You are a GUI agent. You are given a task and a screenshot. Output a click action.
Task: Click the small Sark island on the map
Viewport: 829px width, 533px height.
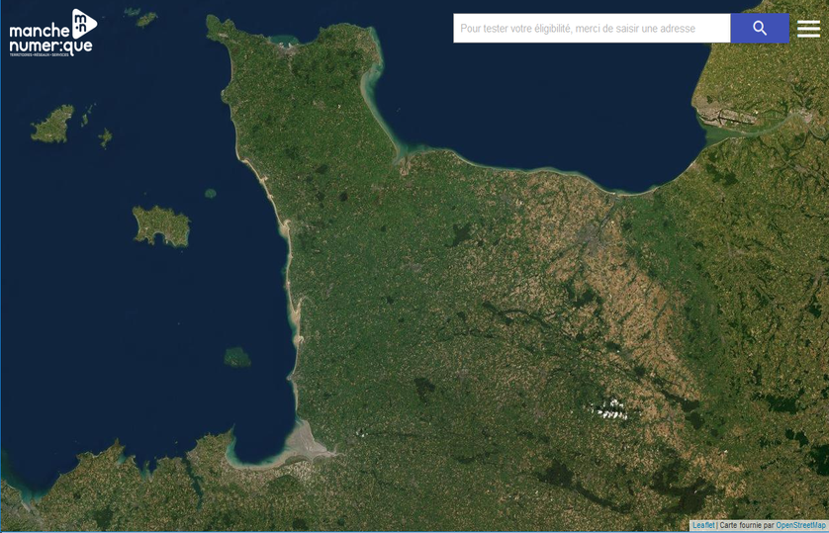pyautogui.click(x=105, y=136)
